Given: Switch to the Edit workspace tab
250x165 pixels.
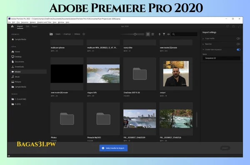Looking at the screenshot, I should tap(27, 27).
